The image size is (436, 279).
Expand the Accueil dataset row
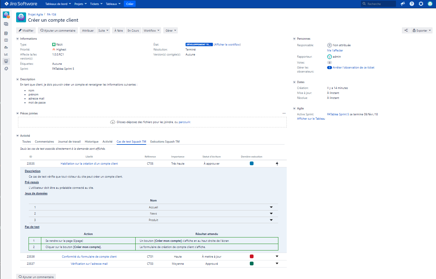[x=271, y=207]
